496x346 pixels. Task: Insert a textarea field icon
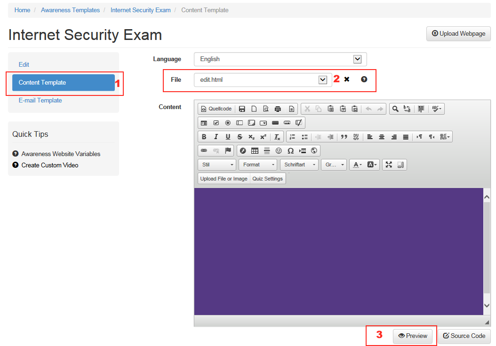pyautogui.click(x=251, y=123)
